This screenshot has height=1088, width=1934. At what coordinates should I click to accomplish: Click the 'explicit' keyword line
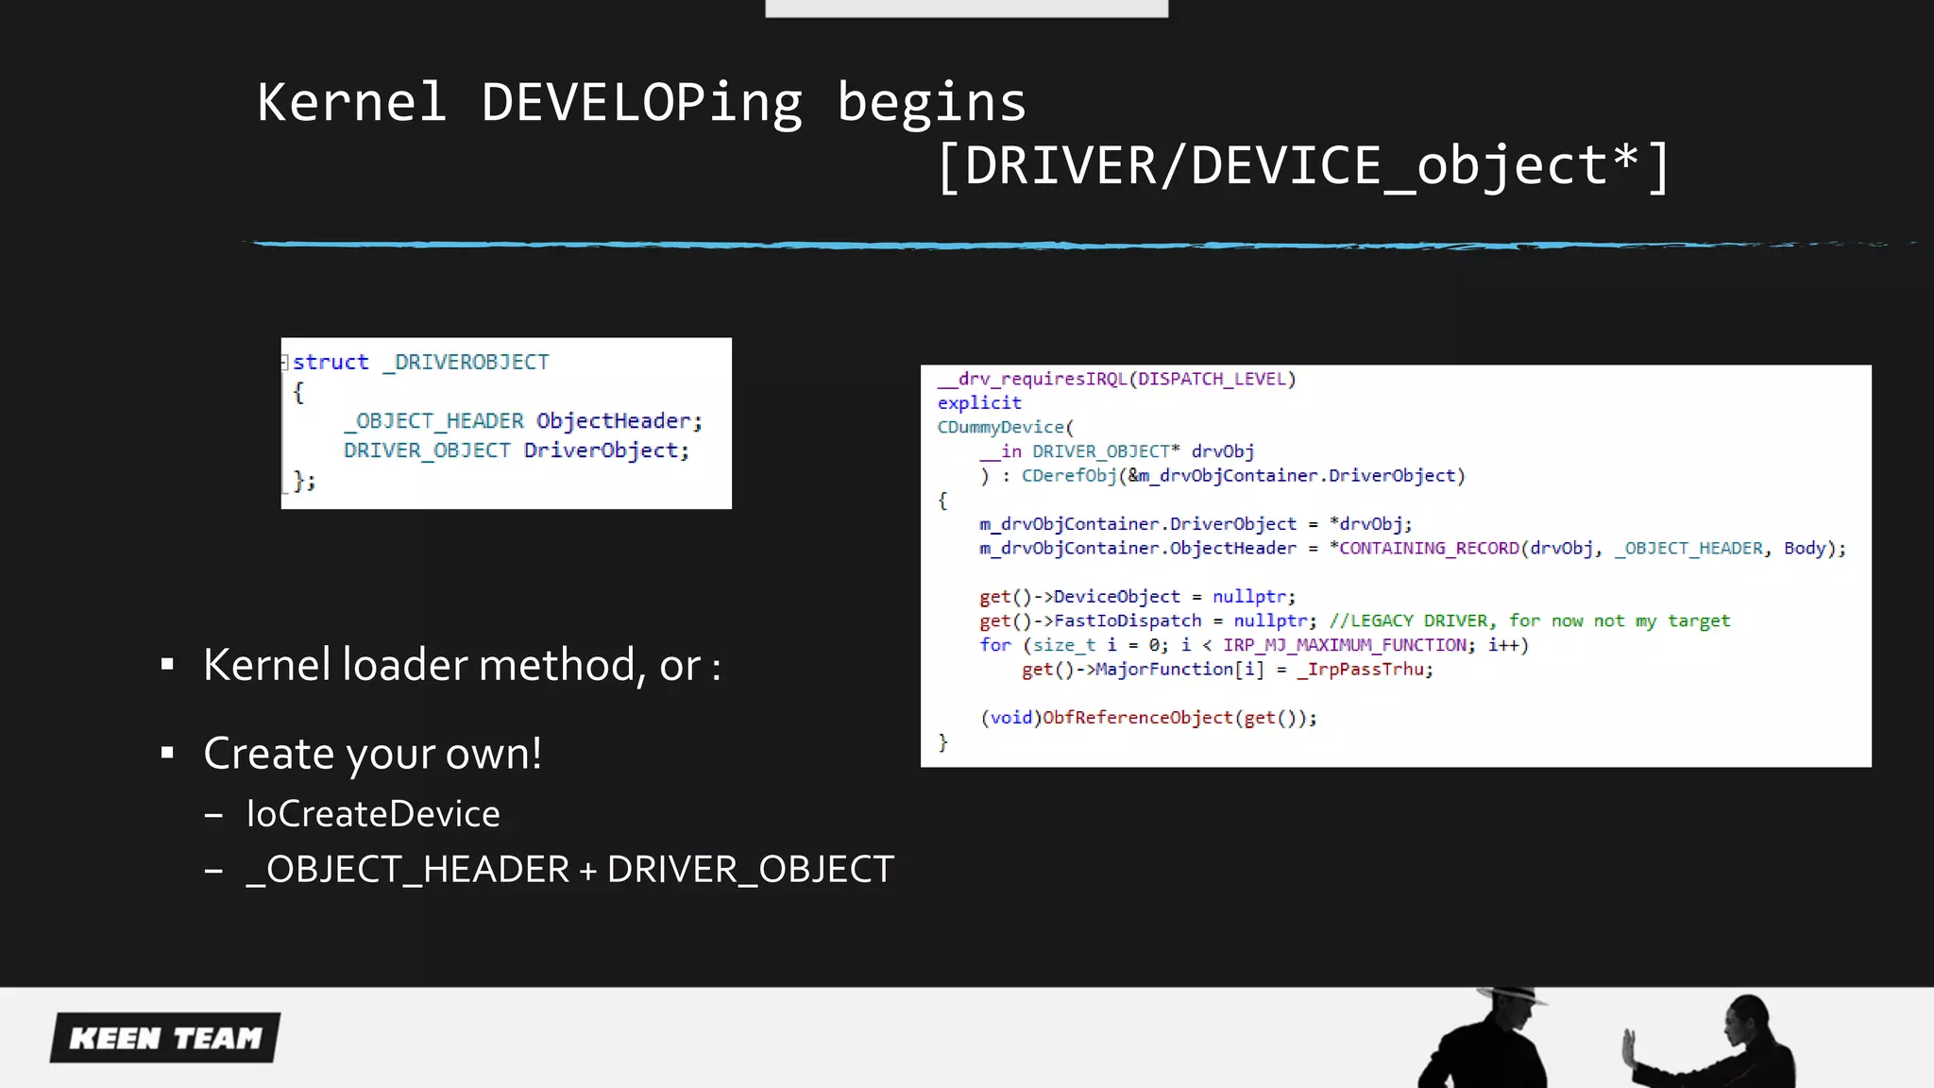coord(979,402)
